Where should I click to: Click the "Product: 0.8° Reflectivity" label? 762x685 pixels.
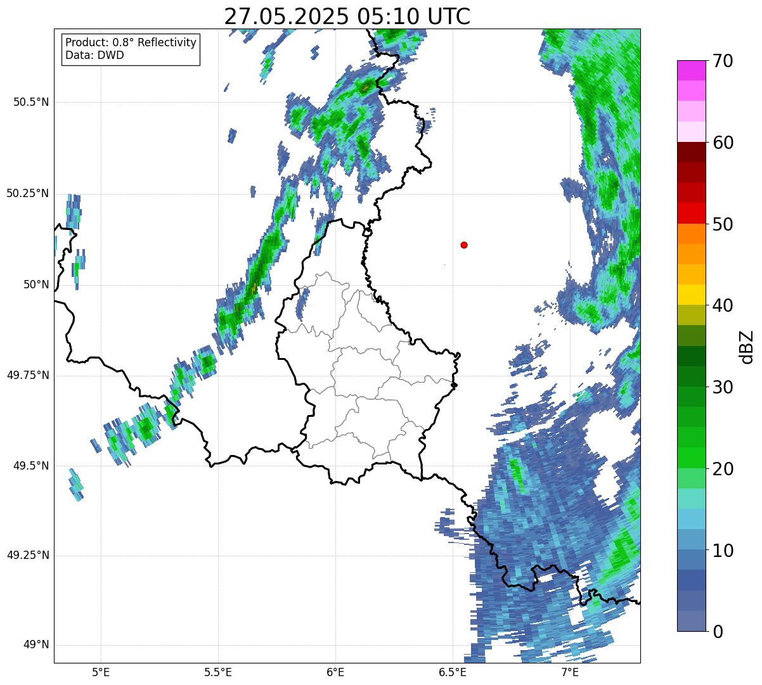[131, 42]
